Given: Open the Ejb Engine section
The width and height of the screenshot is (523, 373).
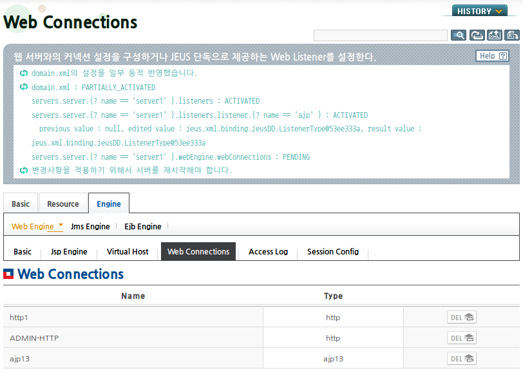Looking at the screenshot, I should coord(143,227).
